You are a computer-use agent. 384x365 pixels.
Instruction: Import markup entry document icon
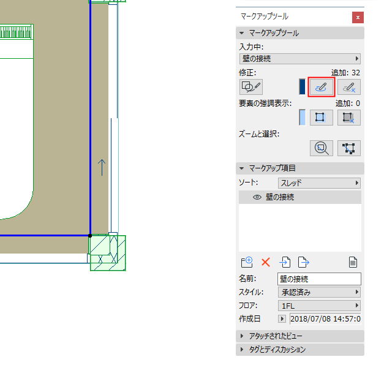285,262
